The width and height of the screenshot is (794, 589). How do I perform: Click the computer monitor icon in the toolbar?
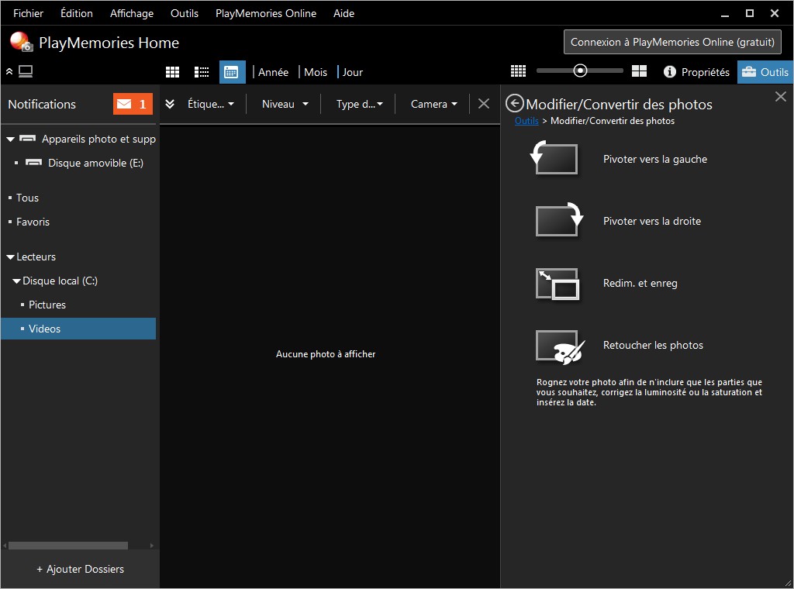(x=26, y=71)
